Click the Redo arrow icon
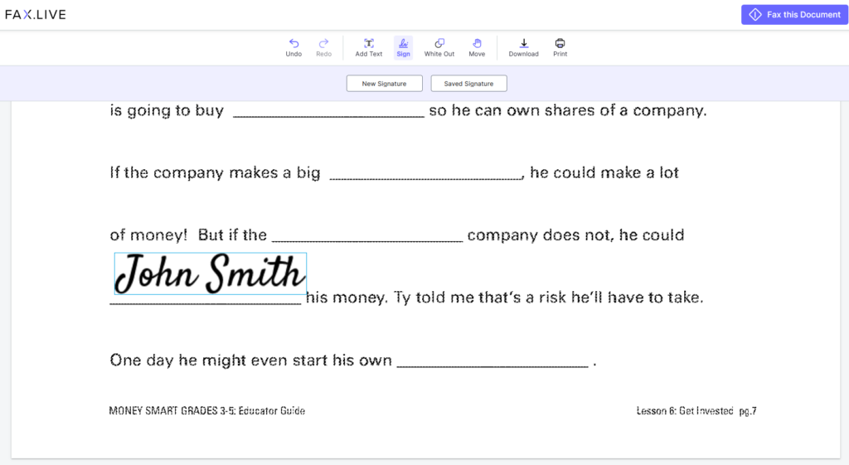Image resolution: width=849 pixels, height=465 pixels. 324,43
